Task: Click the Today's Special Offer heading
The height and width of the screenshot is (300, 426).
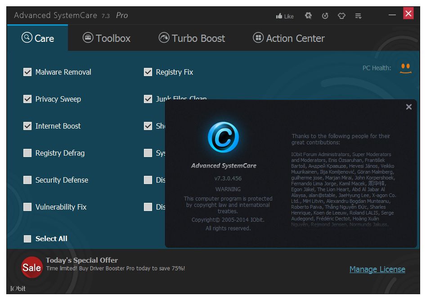Action: (82, 260)
